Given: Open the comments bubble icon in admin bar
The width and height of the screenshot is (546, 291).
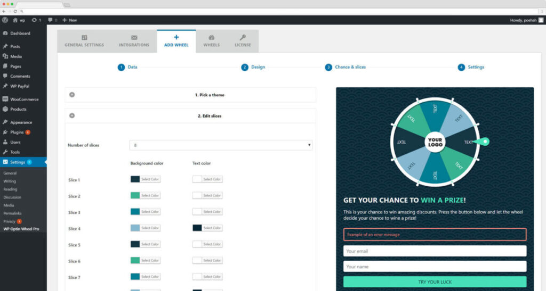Looking at the screenshot, I should [51, 20].
